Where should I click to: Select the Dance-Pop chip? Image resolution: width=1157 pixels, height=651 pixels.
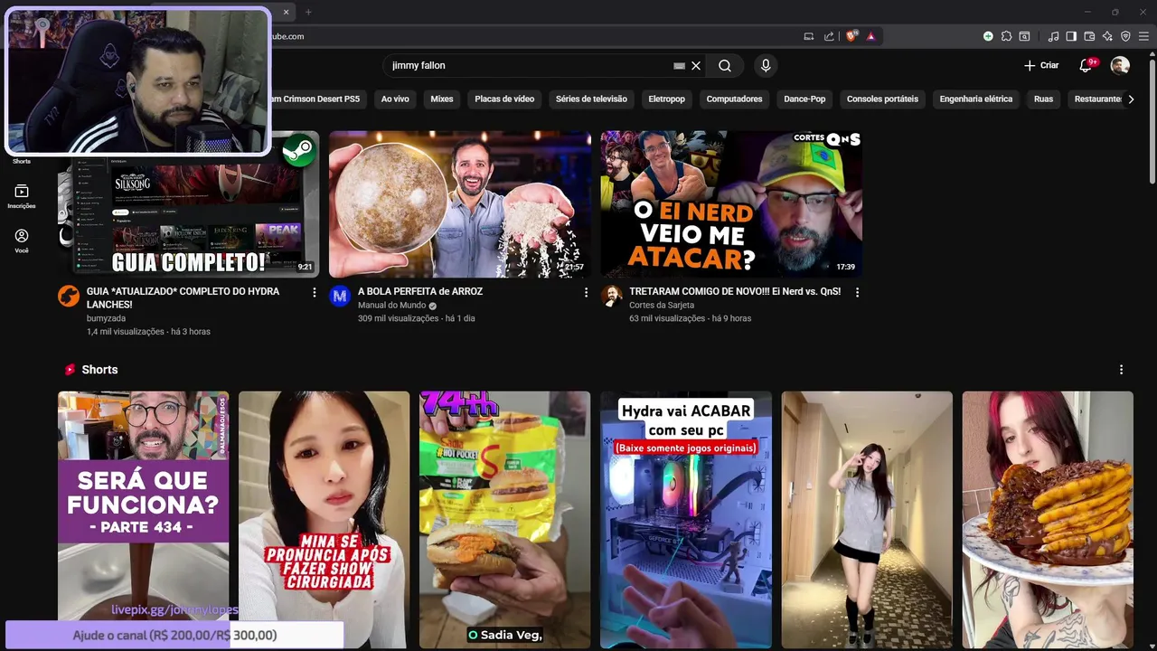(x=804, y=99)
